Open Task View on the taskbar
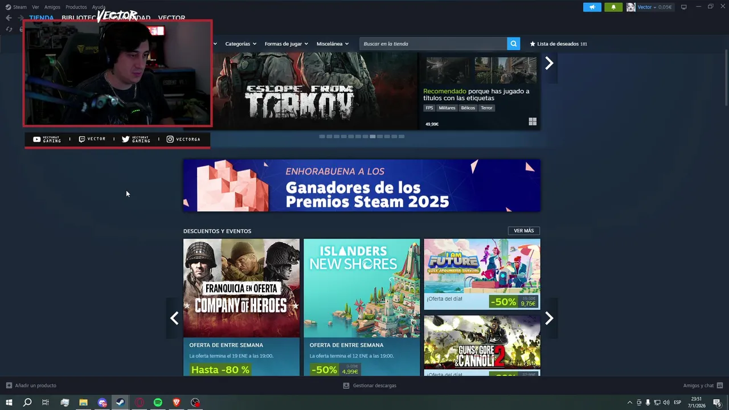This screenshot has height=410, width=729. 46,403
